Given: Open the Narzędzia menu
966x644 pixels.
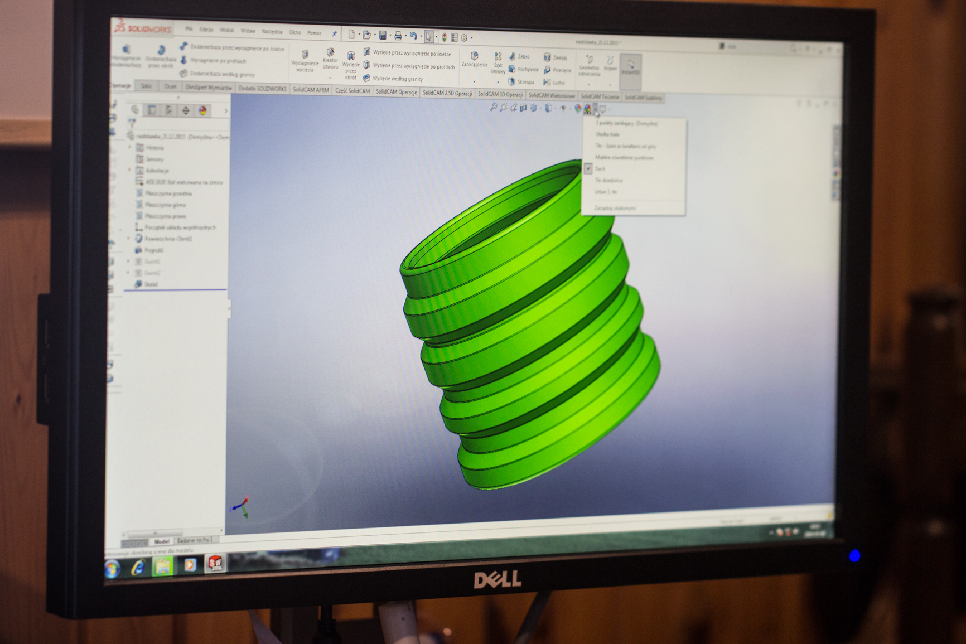Looking at the screenshot, I should click(272, 32).
